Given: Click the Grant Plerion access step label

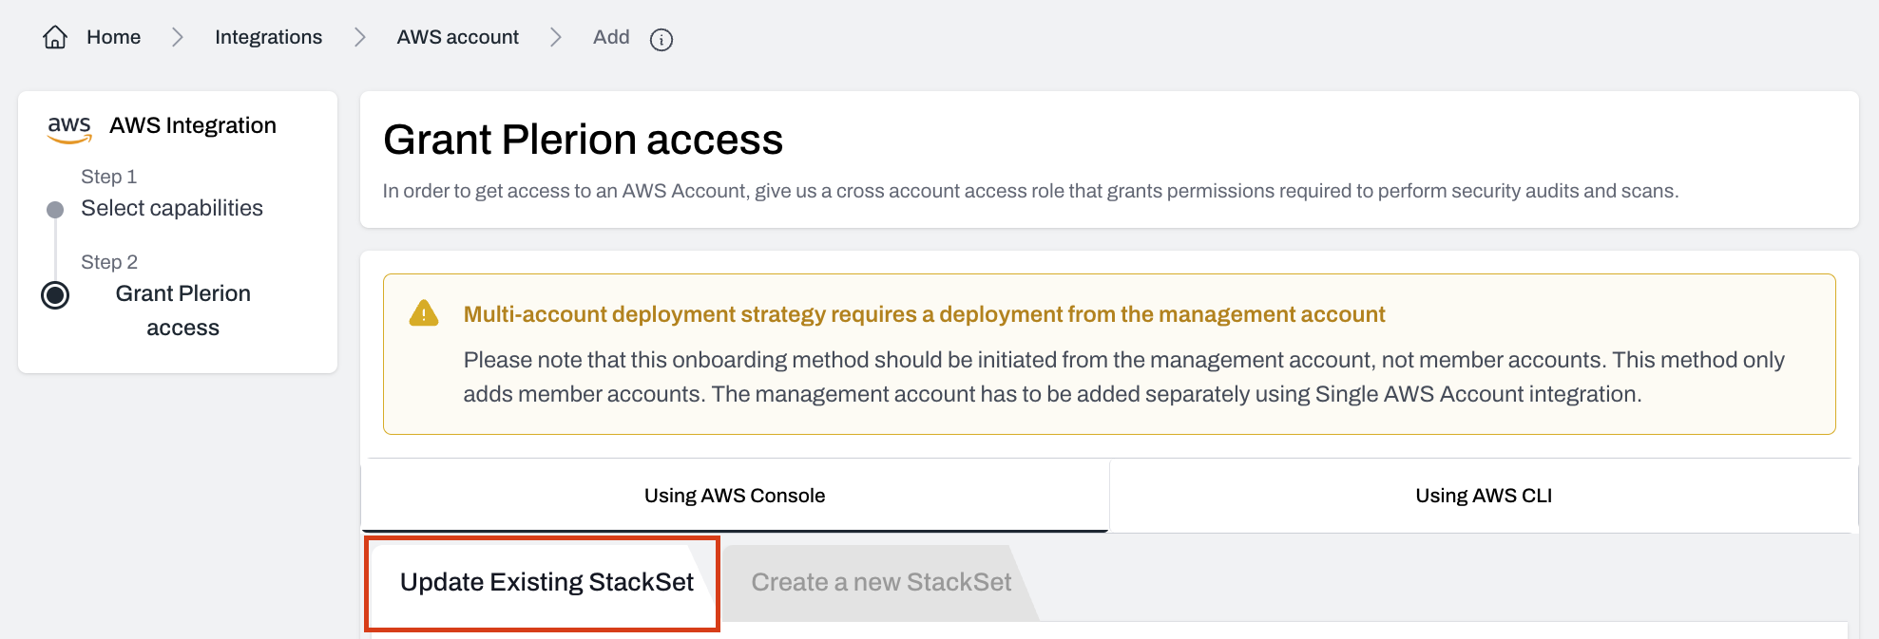Looking at the screenshot, I should [x=183, y=310].
